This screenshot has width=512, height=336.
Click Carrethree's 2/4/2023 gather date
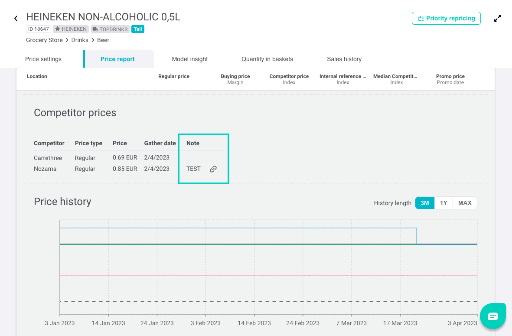[x=157, y=157]
